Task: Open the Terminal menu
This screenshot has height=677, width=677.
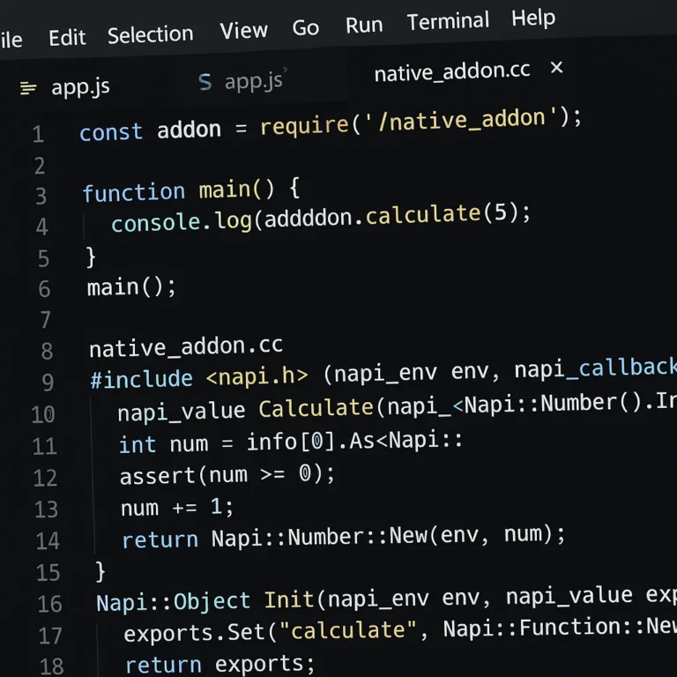Action: pos(448,21)
